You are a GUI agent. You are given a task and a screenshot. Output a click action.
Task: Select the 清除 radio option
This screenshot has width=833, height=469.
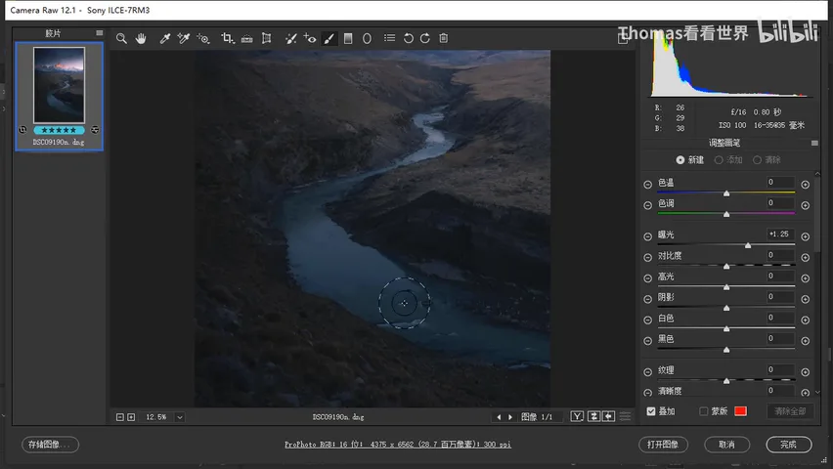[757, 160]
